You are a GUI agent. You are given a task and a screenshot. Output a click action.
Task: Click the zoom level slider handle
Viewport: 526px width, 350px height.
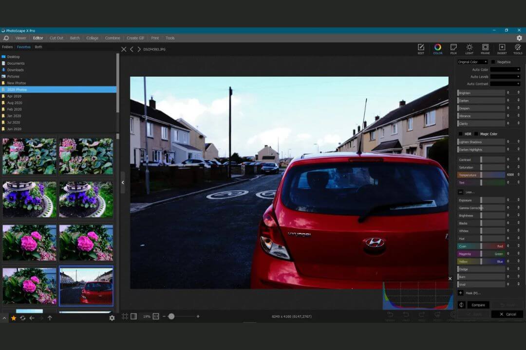171,316
